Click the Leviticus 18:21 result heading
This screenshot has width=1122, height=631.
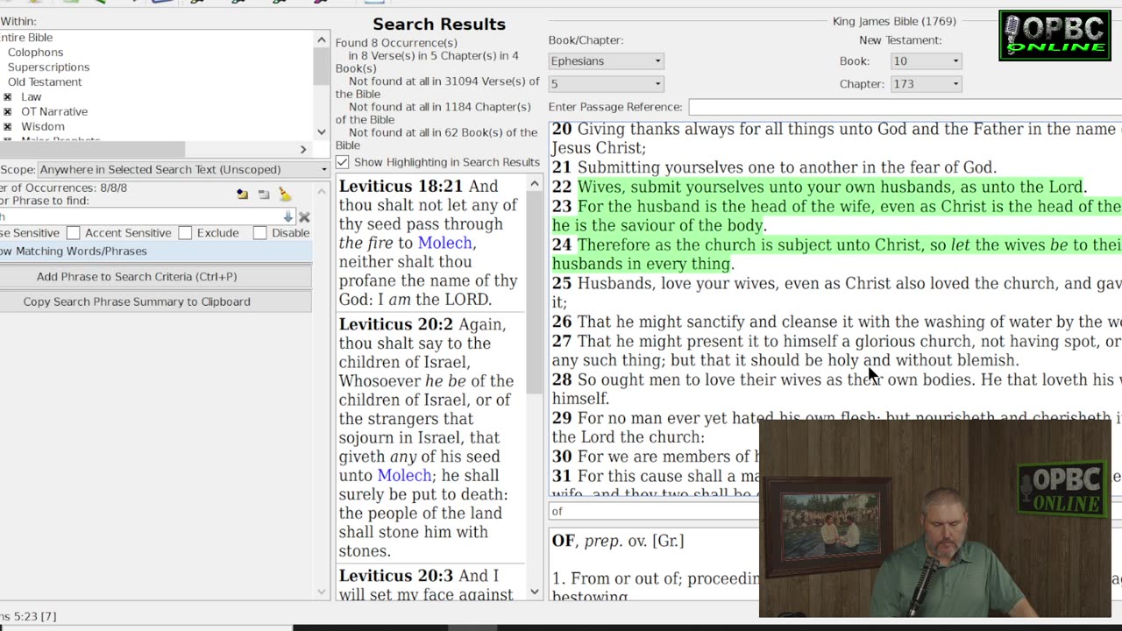click(x=401, y=187)
